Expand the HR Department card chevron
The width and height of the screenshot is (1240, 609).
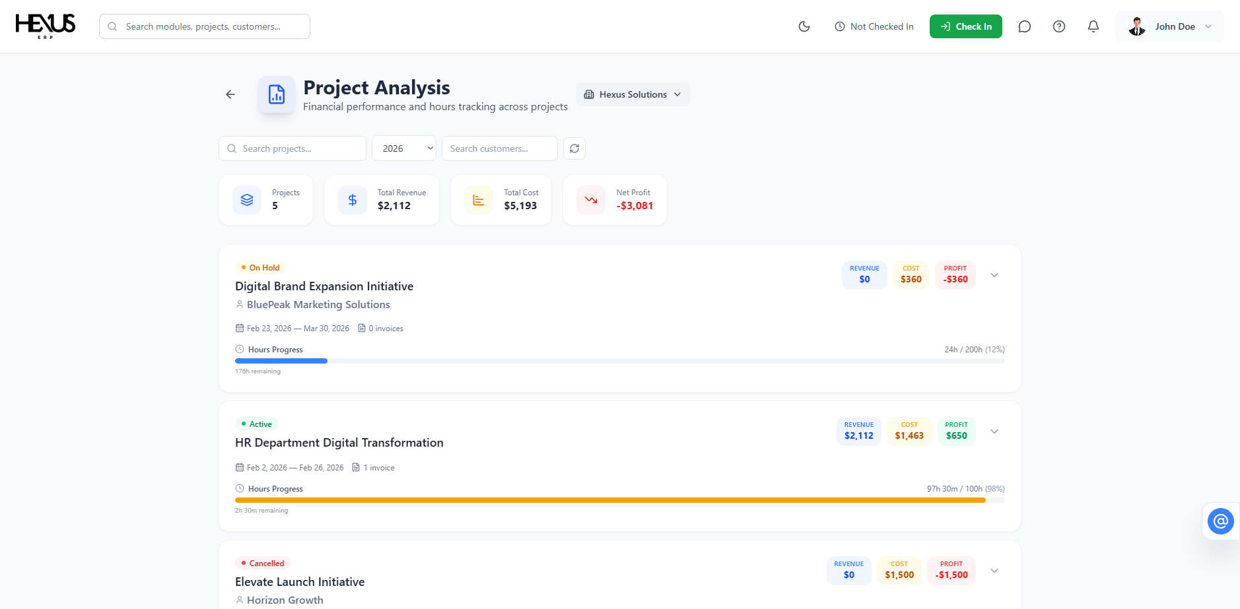pyautogui.click(x=994, y=432)
